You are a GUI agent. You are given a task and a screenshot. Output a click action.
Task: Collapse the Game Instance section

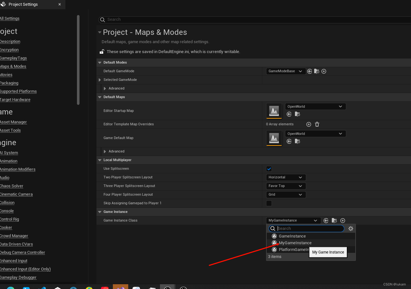tap(100, 212)
